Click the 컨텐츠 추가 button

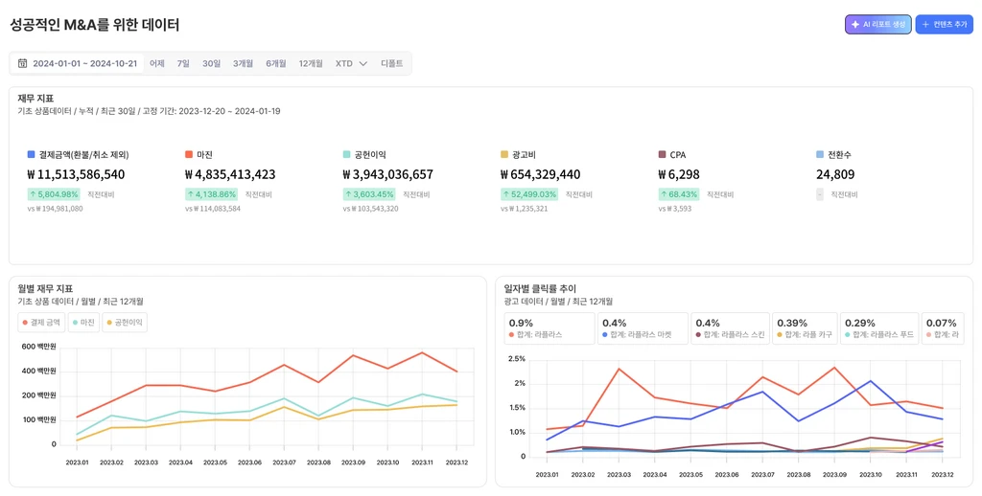tap(944, 25)
